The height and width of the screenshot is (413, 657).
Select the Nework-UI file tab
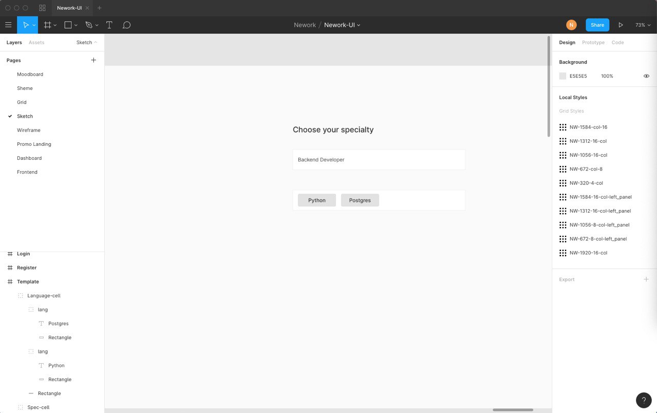(x=72, y=8)
